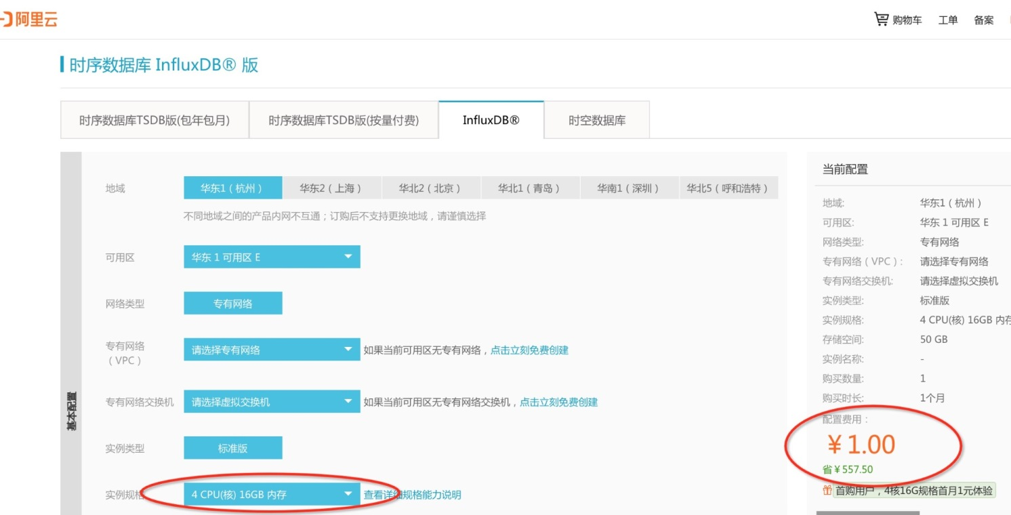The width and height of the screenshot is (1011, 515).
Task: Pick the 华北5（呼和浩特）region
Action: [728, 188]
